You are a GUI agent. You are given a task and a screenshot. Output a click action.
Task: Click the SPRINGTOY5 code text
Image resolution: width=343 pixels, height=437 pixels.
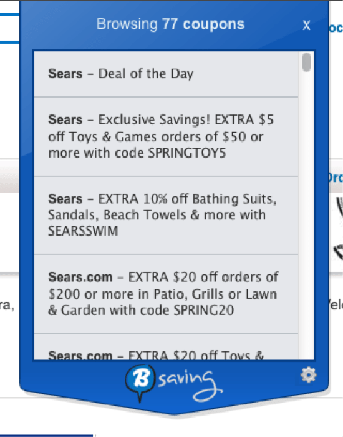click(x=187, y=153)
